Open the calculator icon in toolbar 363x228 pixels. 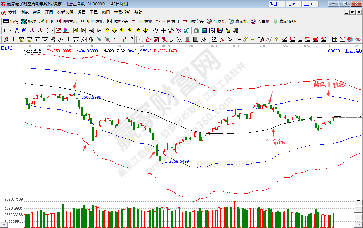tap(204, 30)
